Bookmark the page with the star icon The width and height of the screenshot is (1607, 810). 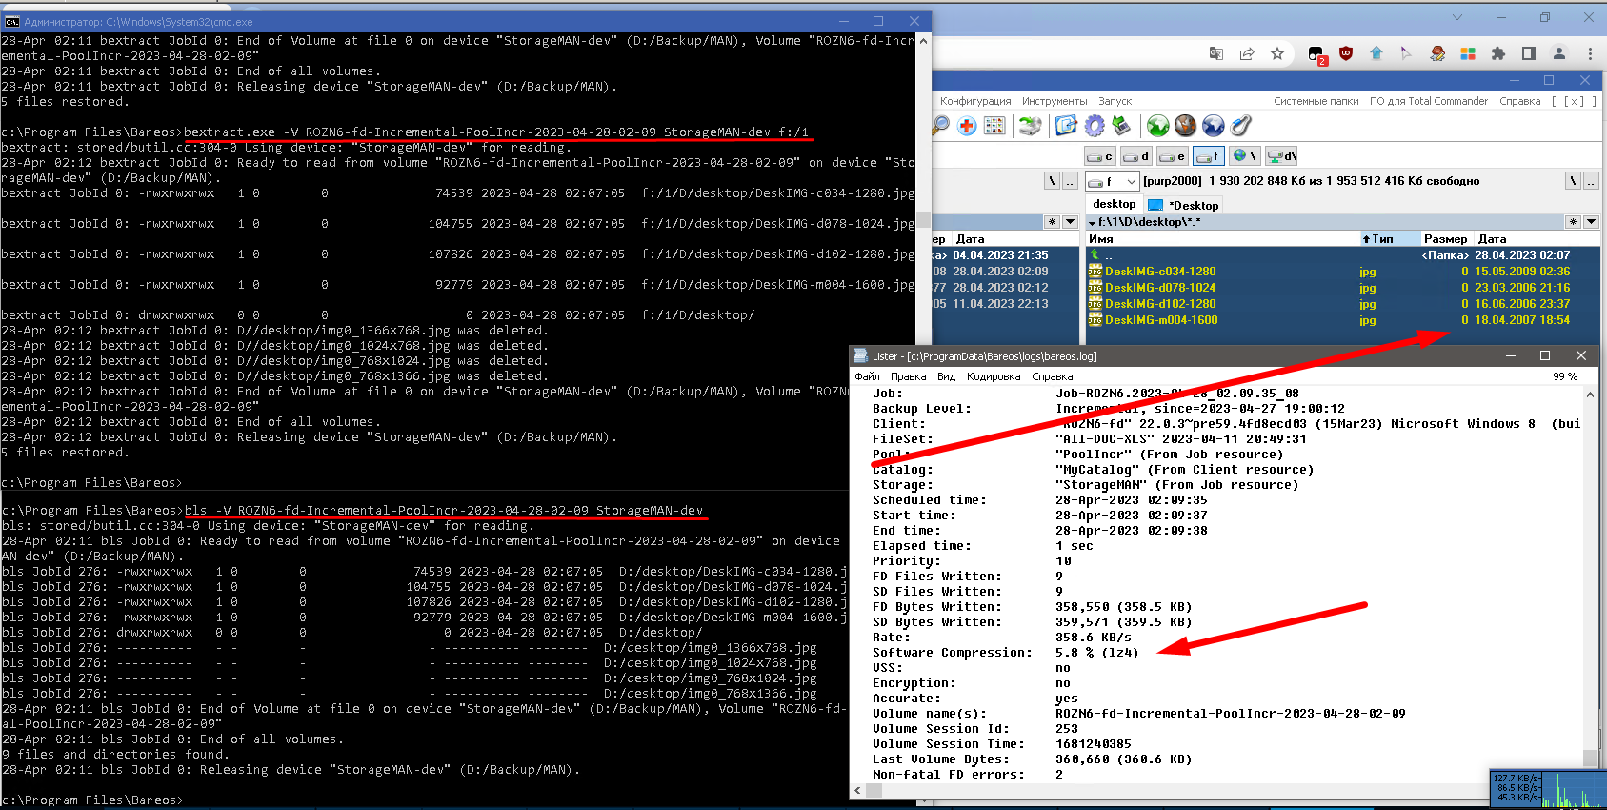[1277, 53]
